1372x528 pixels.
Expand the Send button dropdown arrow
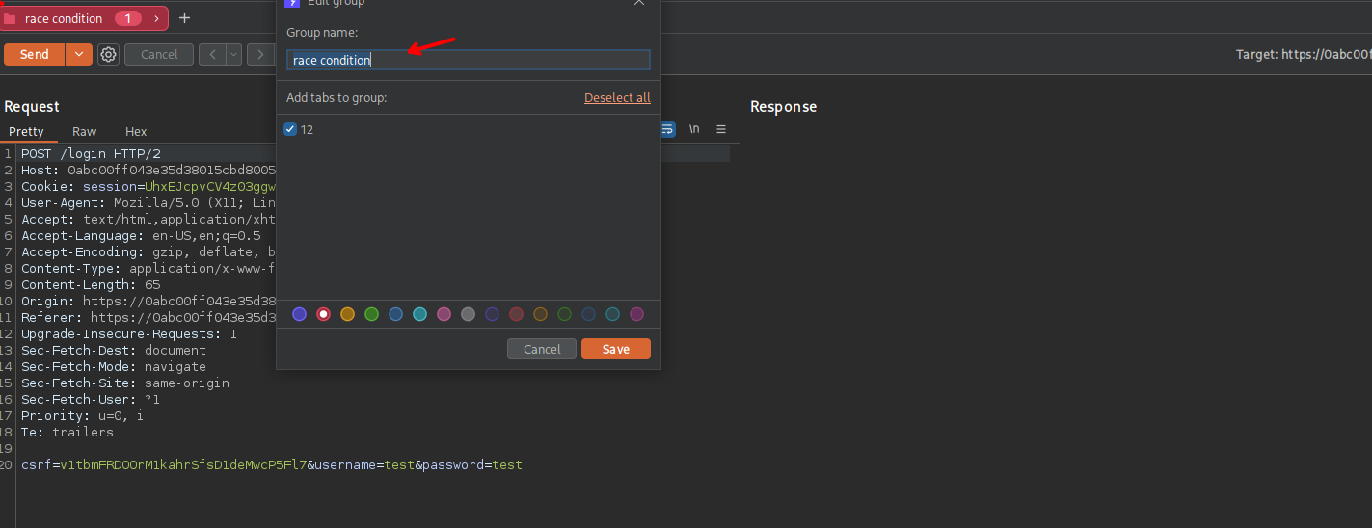(79, 55)
